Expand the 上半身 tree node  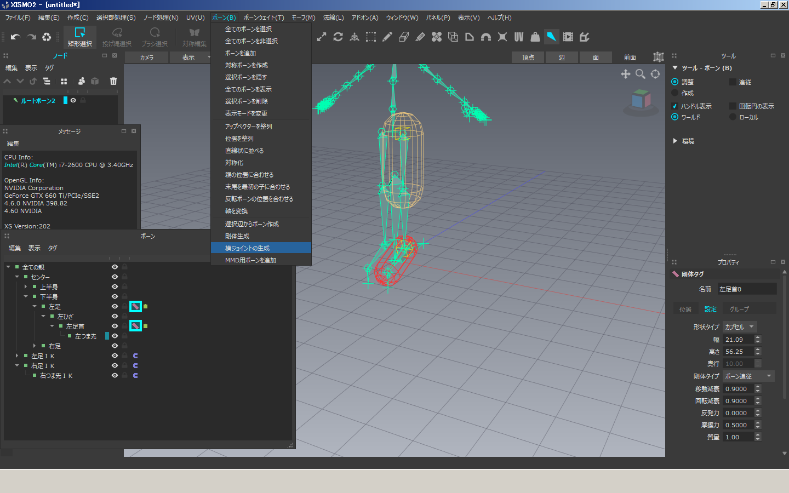tap(26, 286)
